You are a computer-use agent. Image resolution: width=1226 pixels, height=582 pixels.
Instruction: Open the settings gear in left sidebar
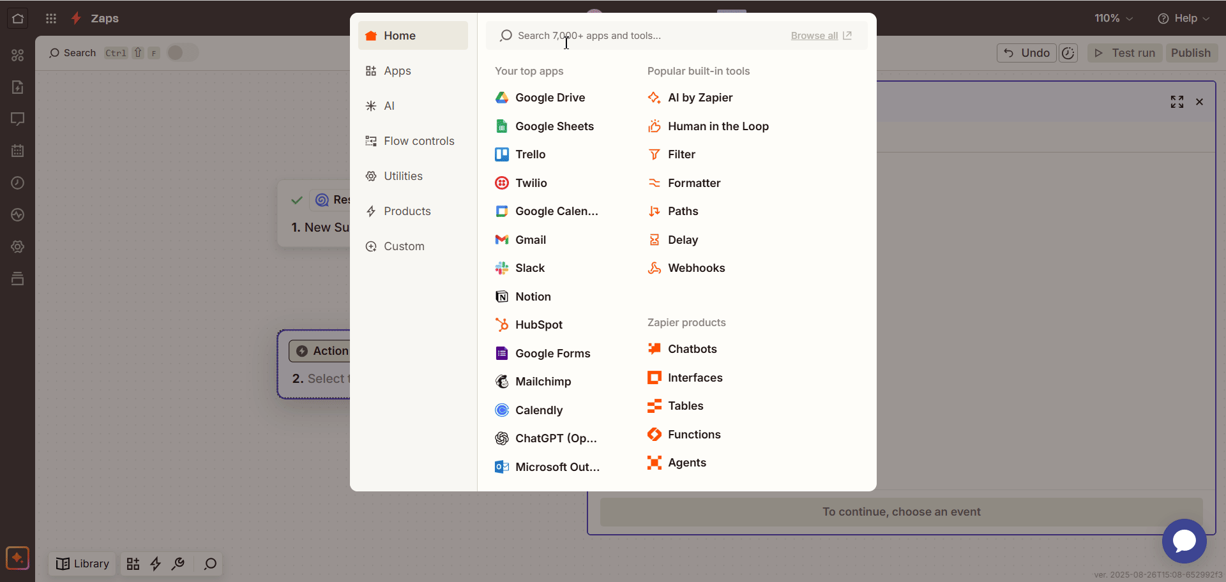tap(18, 246)
